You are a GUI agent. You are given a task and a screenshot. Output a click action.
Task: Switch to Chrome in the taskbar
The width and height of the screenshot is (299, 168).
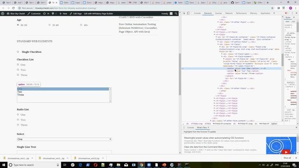point(141,165)
